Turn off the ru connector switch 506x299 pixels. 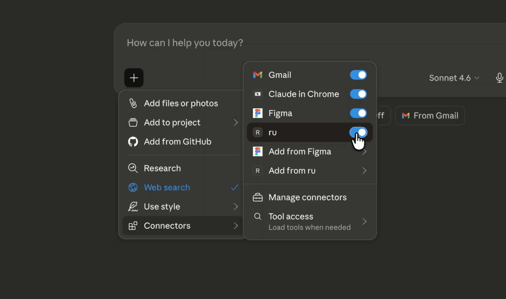click(358, 132)
